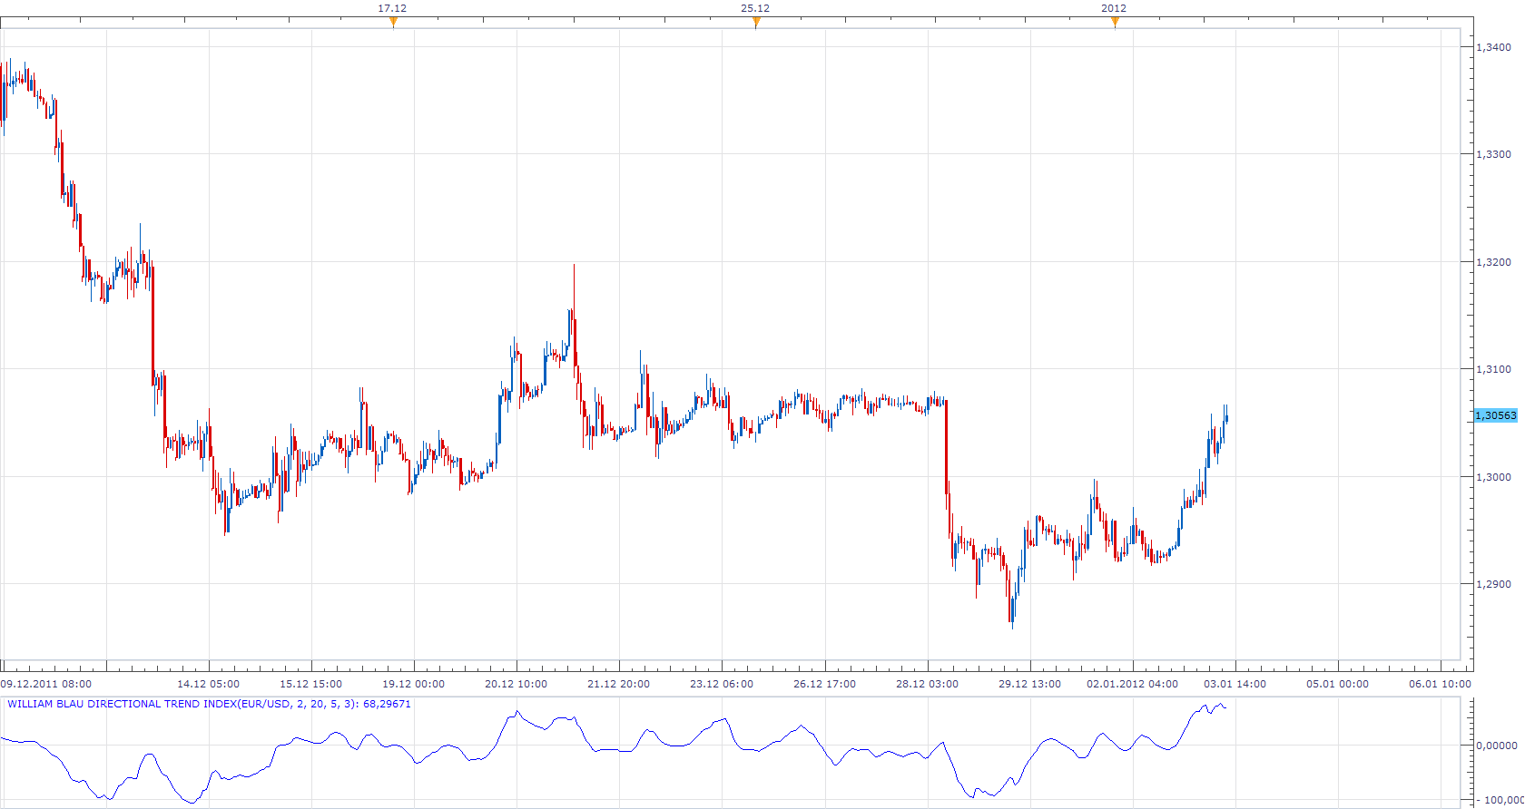Click the indicator -100,000 axis label
Image resolution: width=1525 pixels, height=809 pixels.
(1499, 800)
